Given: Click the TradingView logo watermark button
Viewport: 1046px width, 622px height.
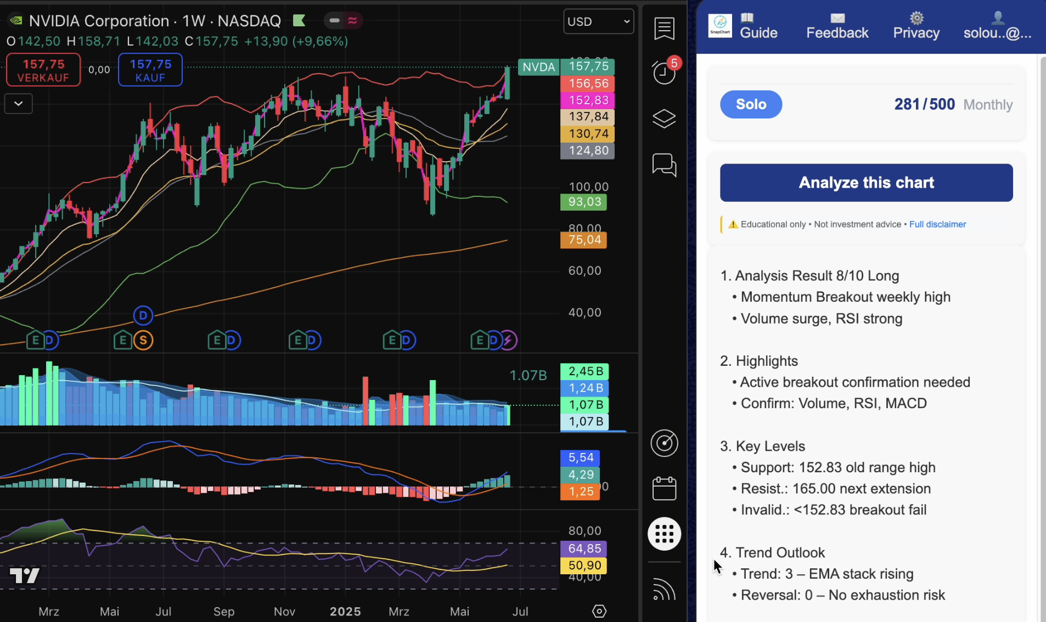Looking at the screenshot, I should coord(25,575).
